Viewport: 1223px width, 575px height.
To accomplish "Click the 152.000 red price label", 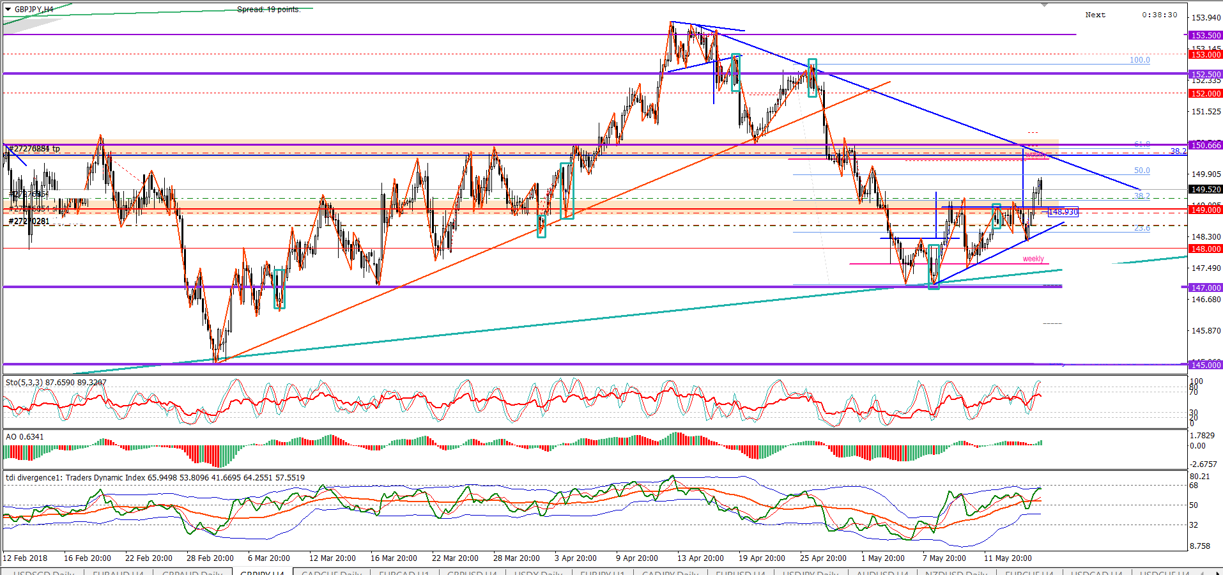I will (x=1205, y=94).
